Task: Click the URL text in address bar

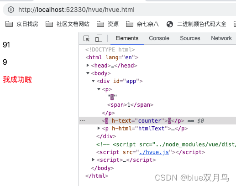Action: (76, 10)
